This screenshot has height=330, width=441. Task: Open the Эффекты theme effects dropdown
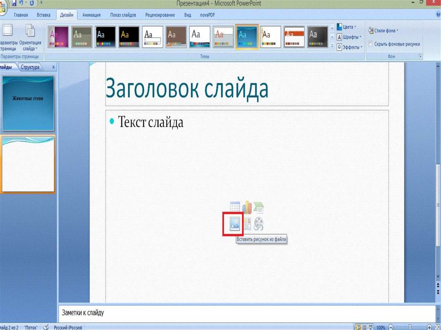pyautogui.click(x=350, y=47)
